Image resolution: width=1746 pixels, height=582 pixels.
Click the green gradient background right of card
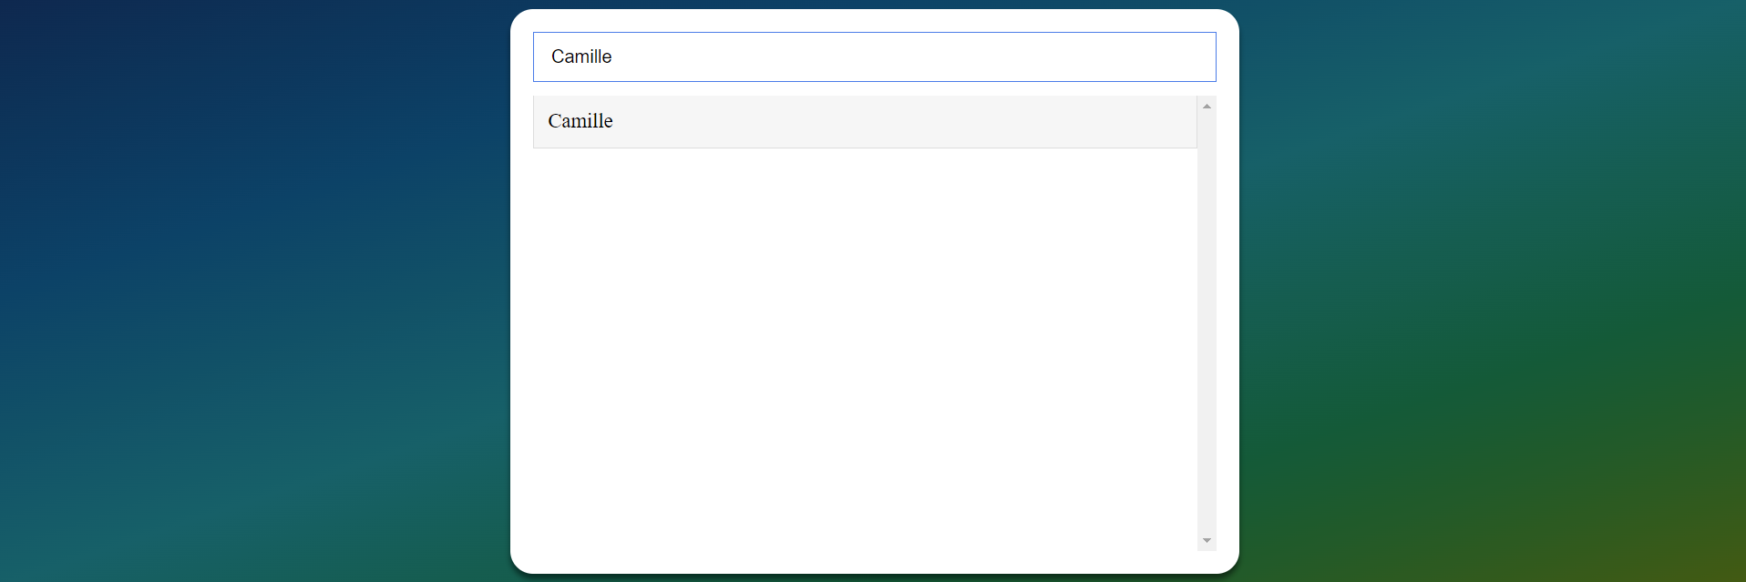pyautogui.click(x=1494, y=291)
